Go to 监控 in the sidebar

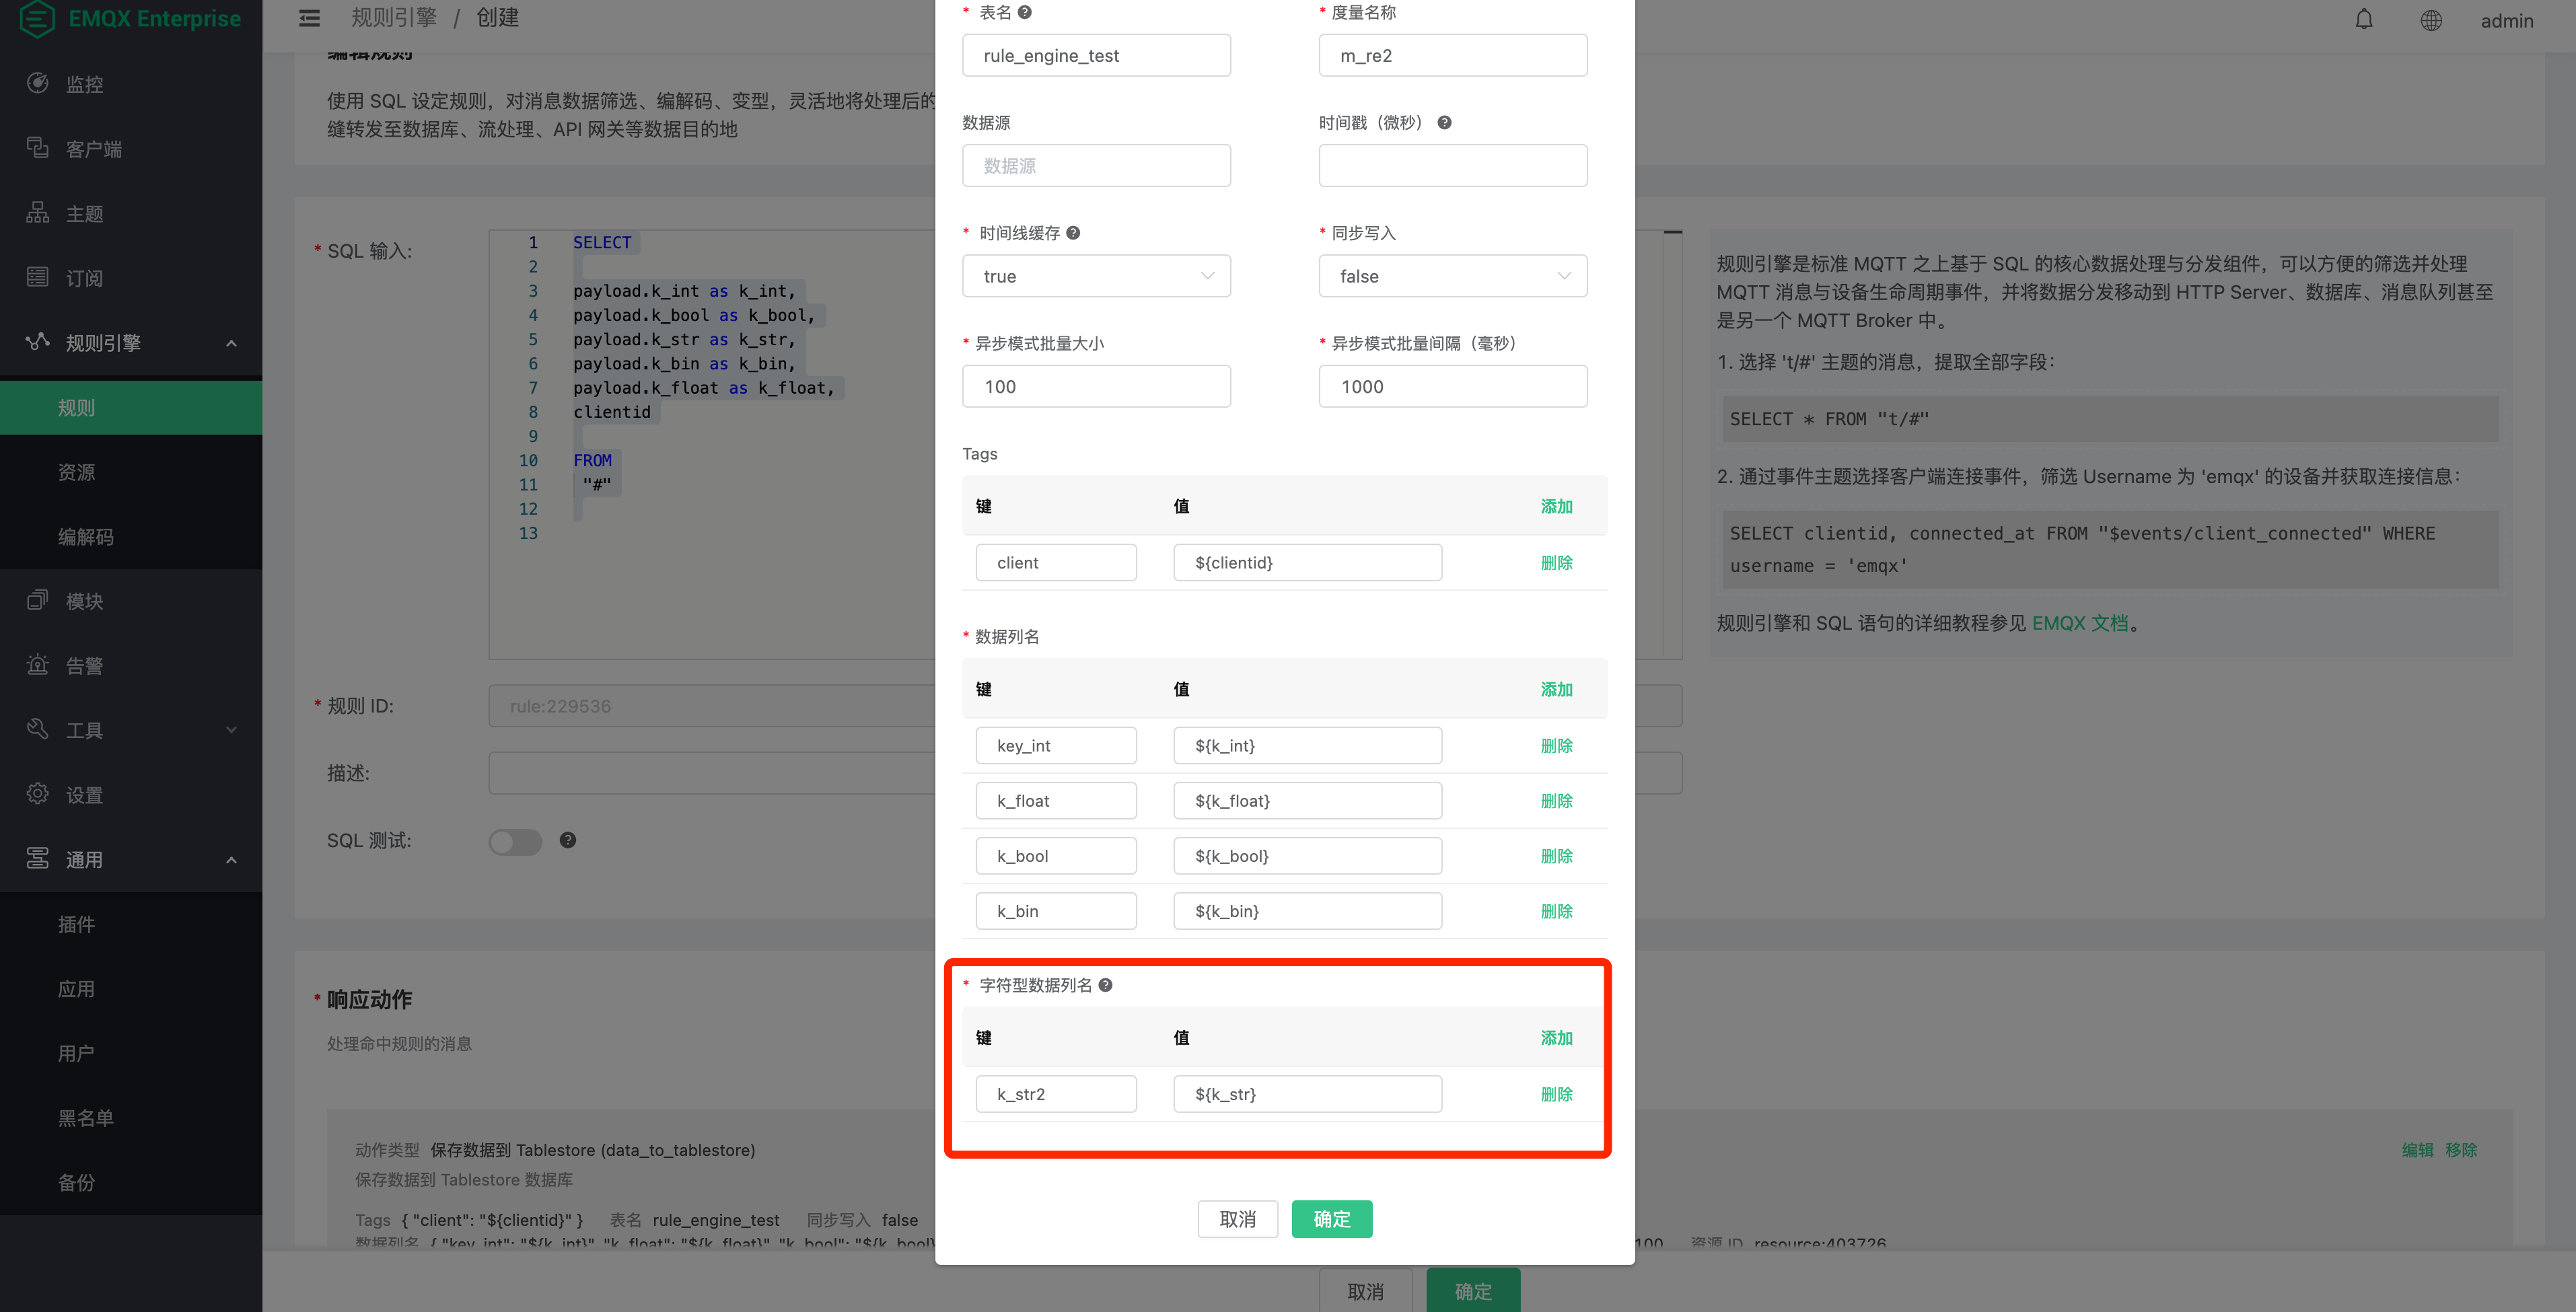click(x=84, y=84)
